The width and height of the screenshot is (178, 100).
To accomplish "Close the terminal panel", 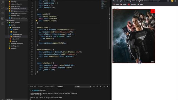I will point(108,86).
